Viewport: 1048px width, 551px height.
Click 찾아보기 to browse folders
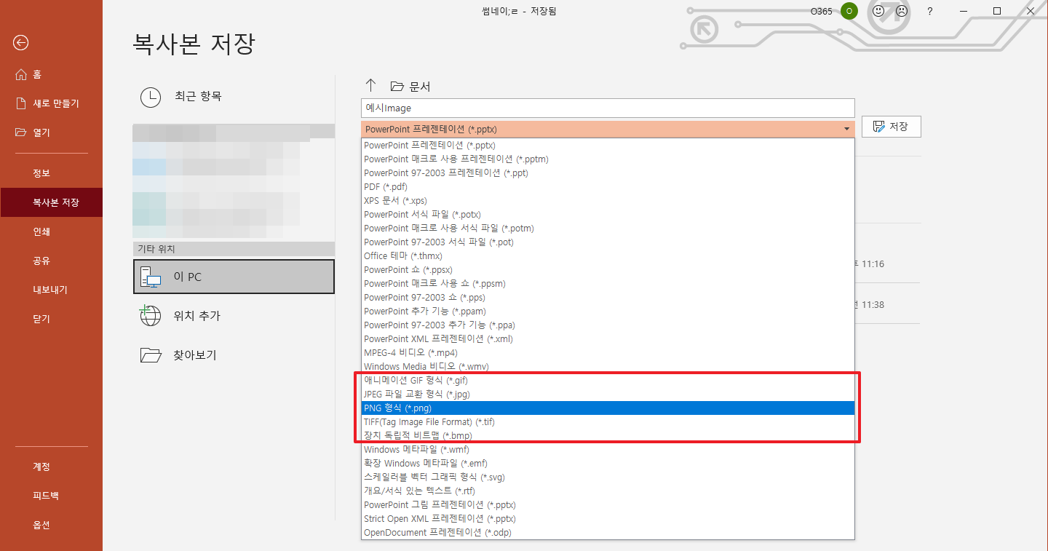pos(234,355)
